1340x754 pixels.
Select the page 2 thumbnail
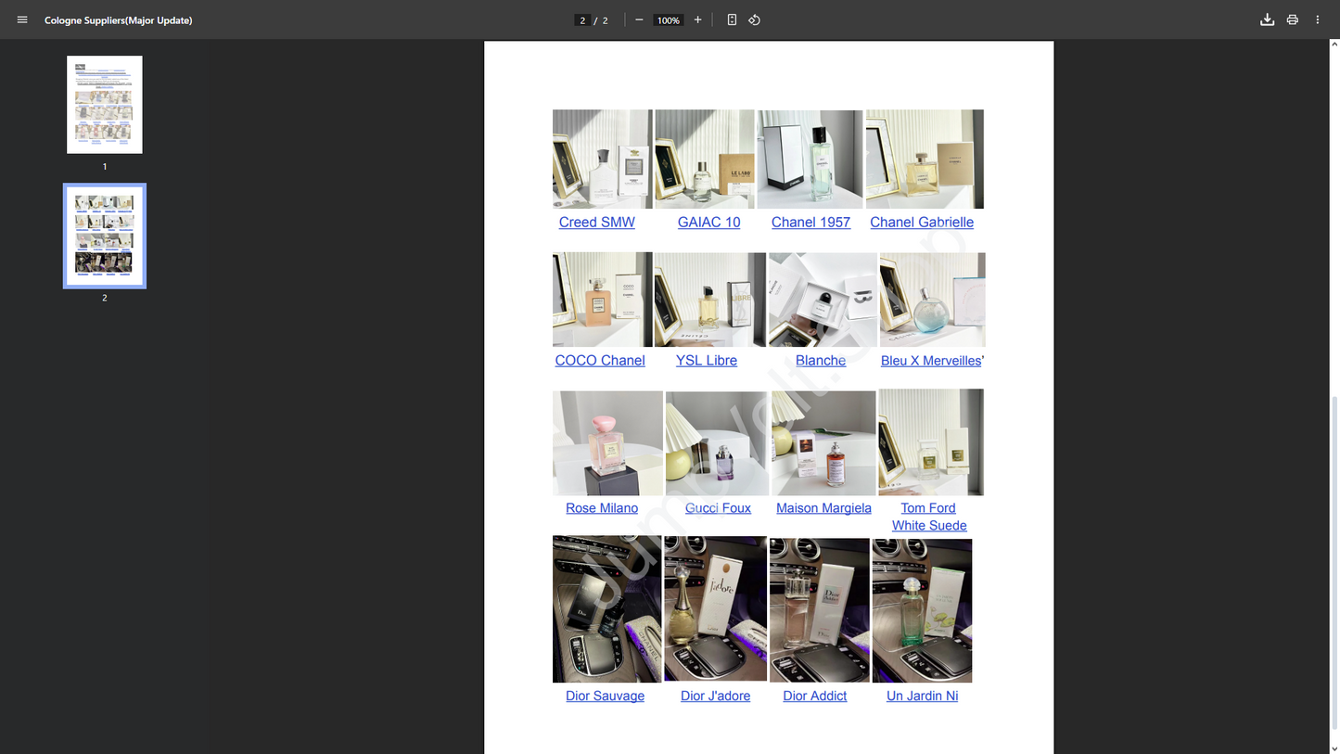point(105,236)
